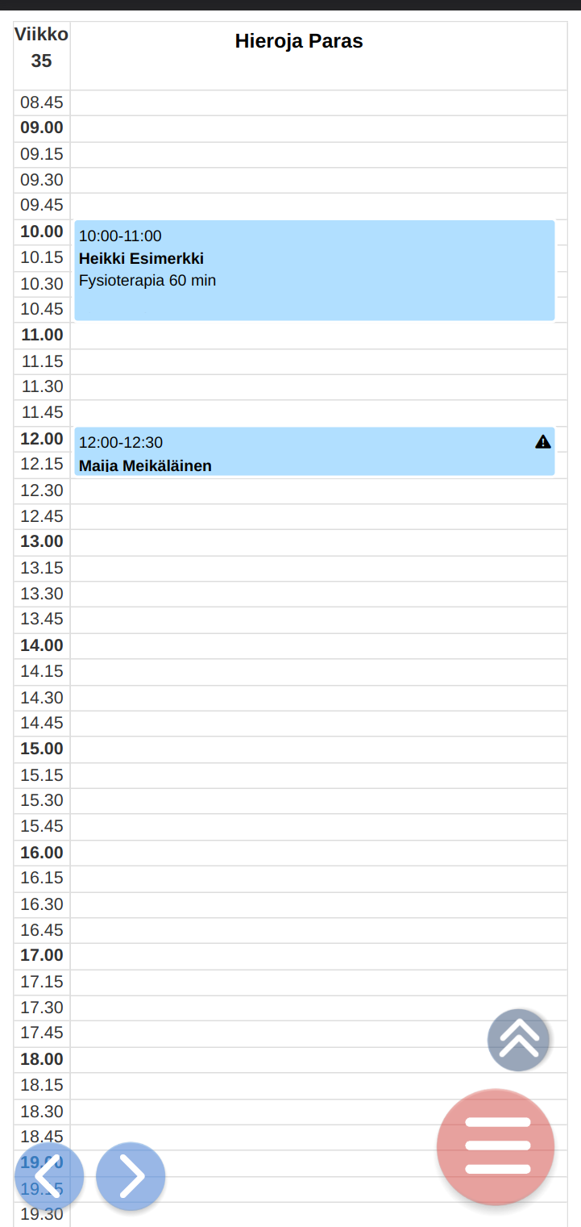
Task: Select the empty 13.00 time slot
Action: point(318,542)
